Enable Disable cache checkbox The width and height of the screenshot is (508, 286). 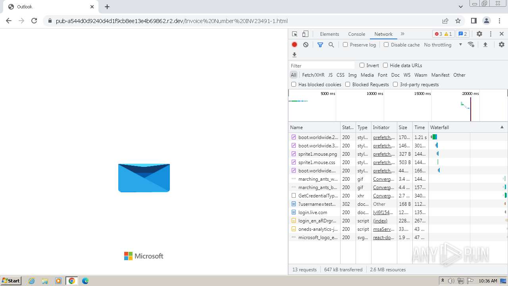(386, 45)
